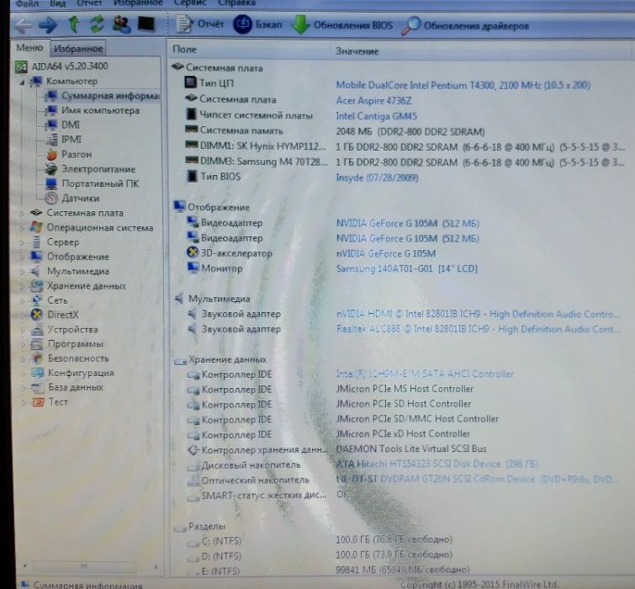The image size is (635, 589).
Task: Switch to the Меню tab
Action: 29,48
